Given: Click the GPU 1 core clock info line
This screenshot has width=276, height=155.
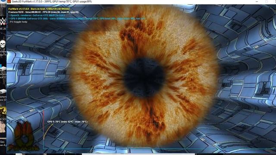Looking at the screenshot, I should coord(77,19).
